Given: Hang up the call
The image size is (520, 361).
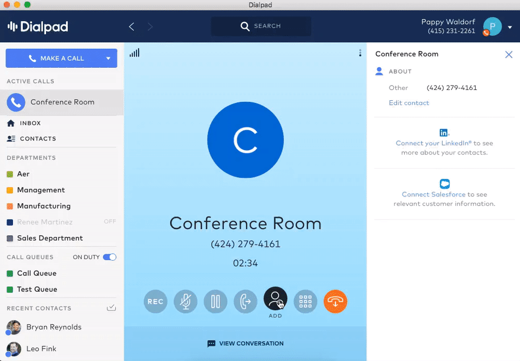Looking at the screenshot, I should point(335,301).
